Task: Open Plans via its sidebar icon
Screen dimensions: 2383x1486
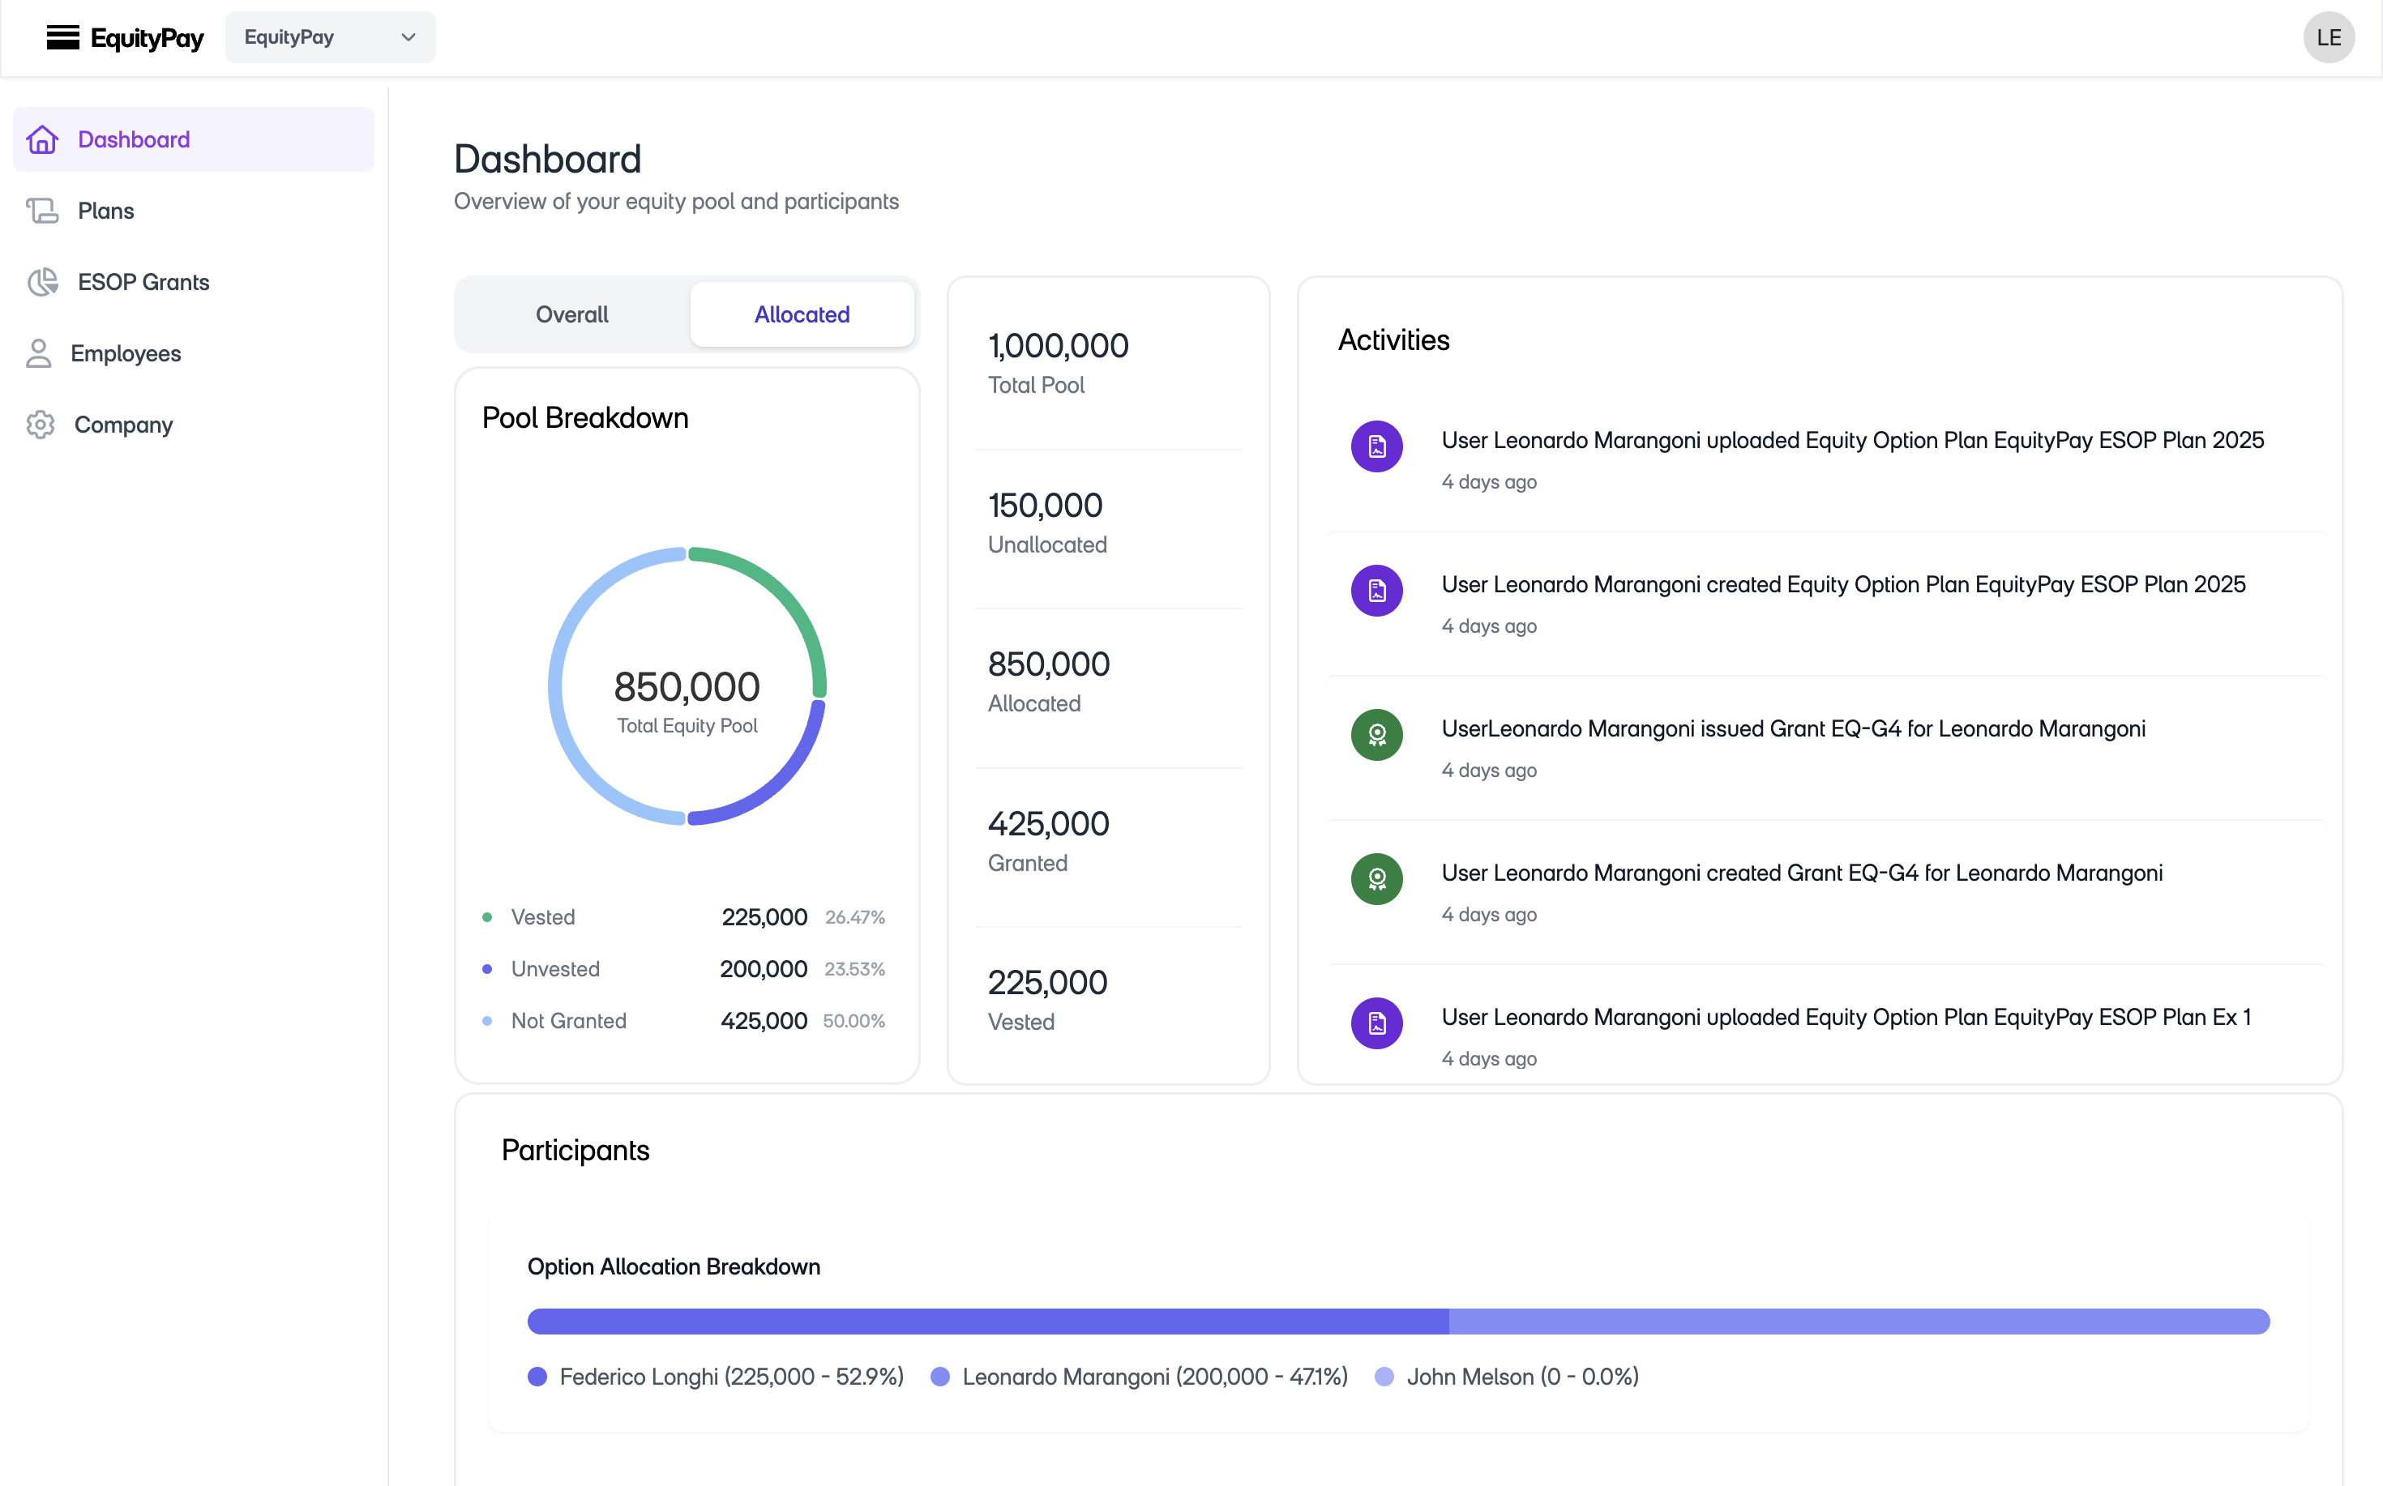Action: point(42,211)
